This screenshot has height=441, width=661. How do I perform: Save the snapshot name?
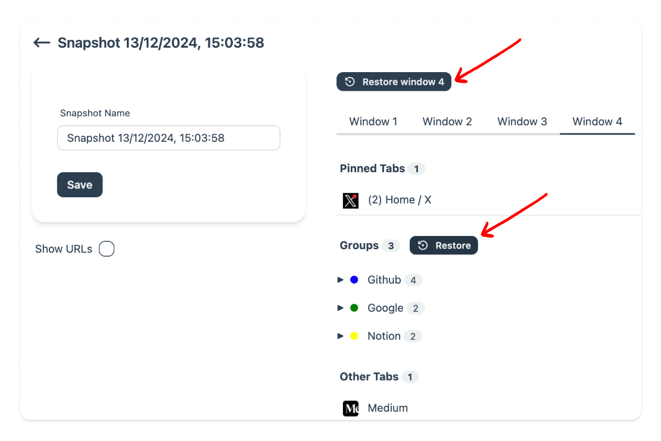click(x=79, y=185)
